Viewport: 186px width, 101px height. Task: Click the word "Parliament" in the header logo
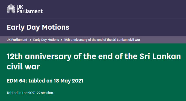29,11
